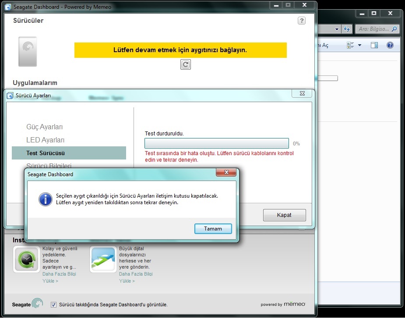Click the refresh devices icon under the banner
The height and width of the screenshot is (319, 405).
pos(186,64)
